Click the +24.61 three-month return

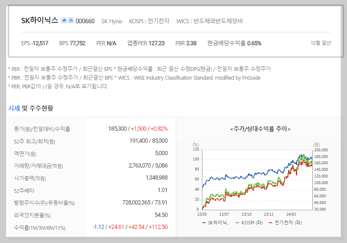pyautogui.click(x=116, y=227)
